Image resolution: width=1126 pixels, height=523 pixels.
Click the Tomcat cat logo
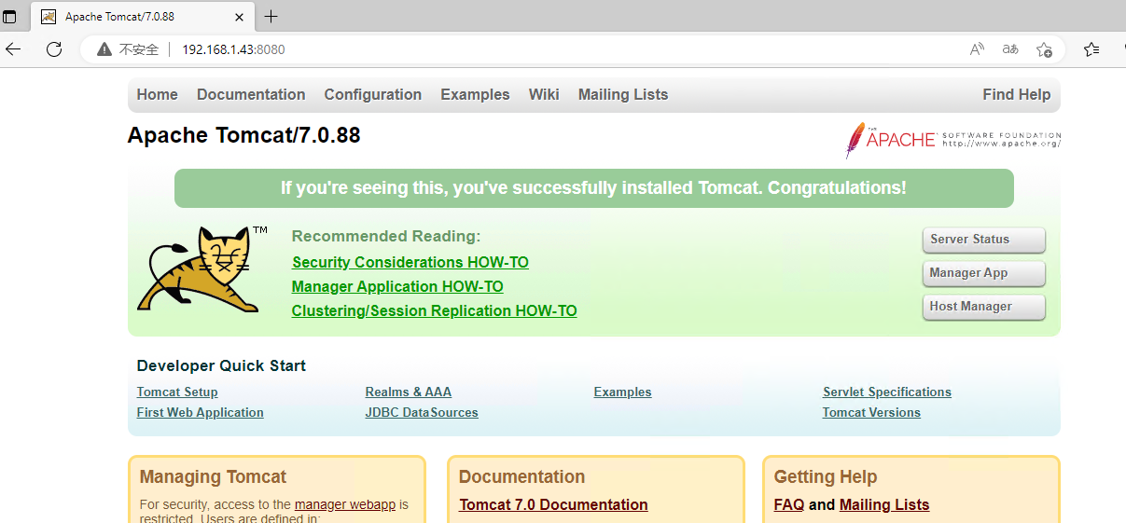click(202, 268)
